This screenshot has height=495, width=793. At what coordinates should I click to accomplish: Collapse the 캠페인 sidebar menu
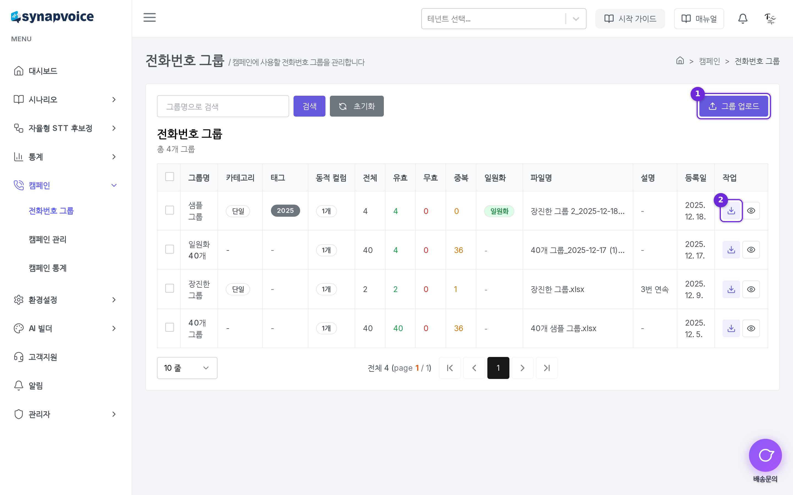click(x=66, y=185)
